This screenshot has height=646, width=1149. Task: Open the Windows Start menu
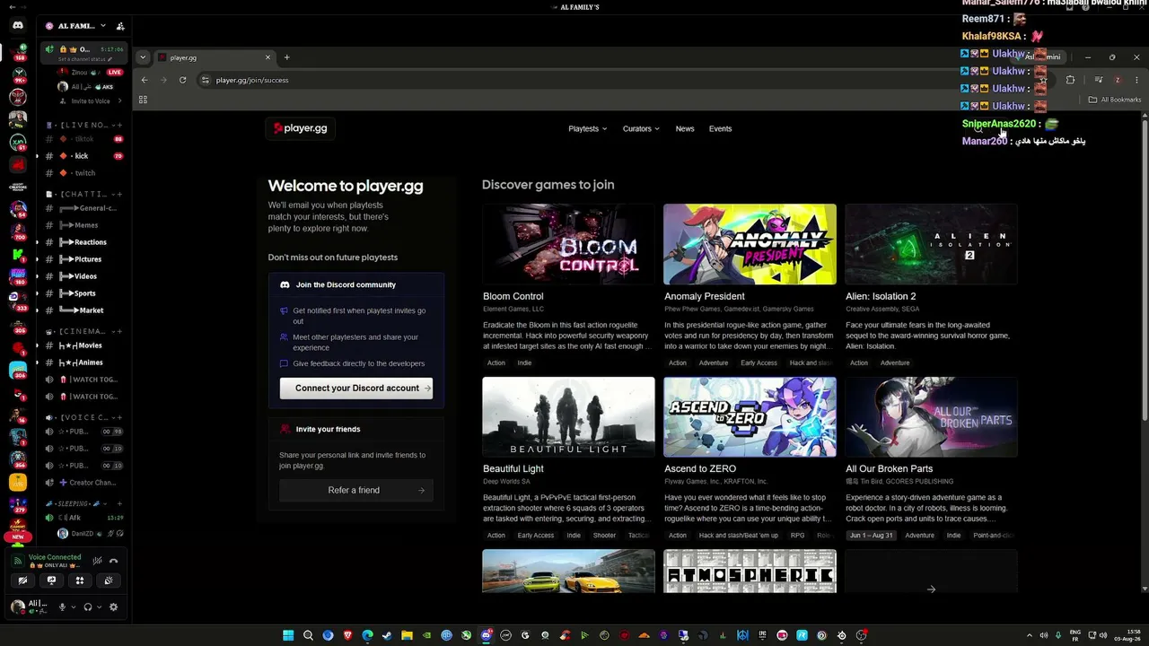[x=288, y=635]
